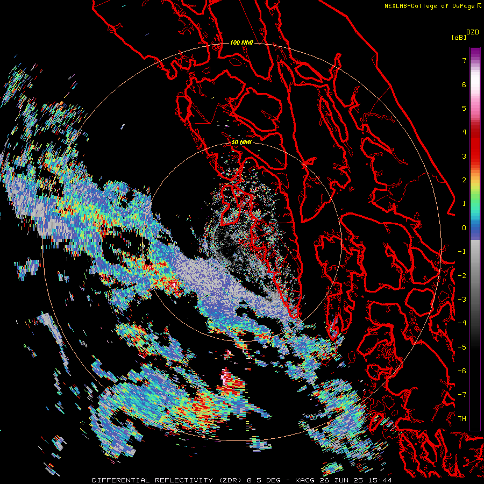Click the [dB] unit label
The width and height of the screenshot is (484, 484).
pos(459,37)
